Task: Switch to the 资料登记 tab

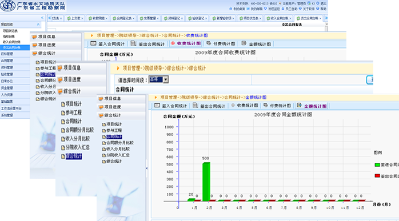Action: click(x=174, y=18)
